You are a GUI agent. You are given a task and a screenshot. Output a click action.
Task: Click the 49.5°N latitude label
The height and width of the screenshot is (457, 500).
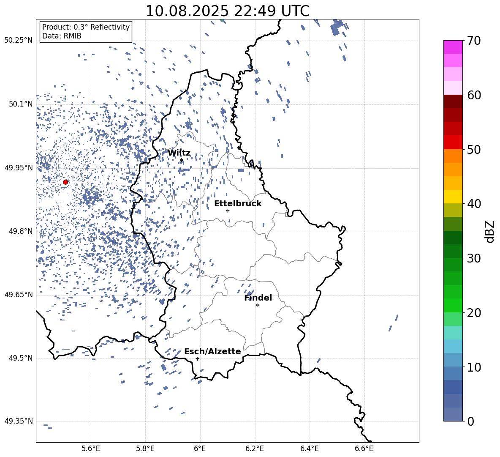tap(21, 358)
